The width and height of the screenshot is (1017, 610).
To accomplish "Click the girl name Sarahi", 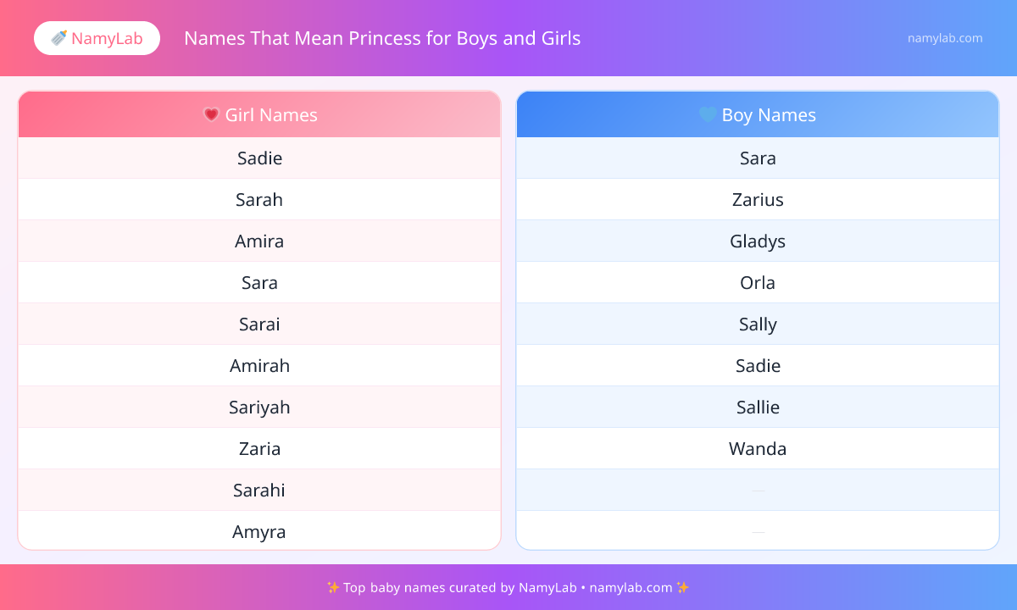I will tap(259, 491).
